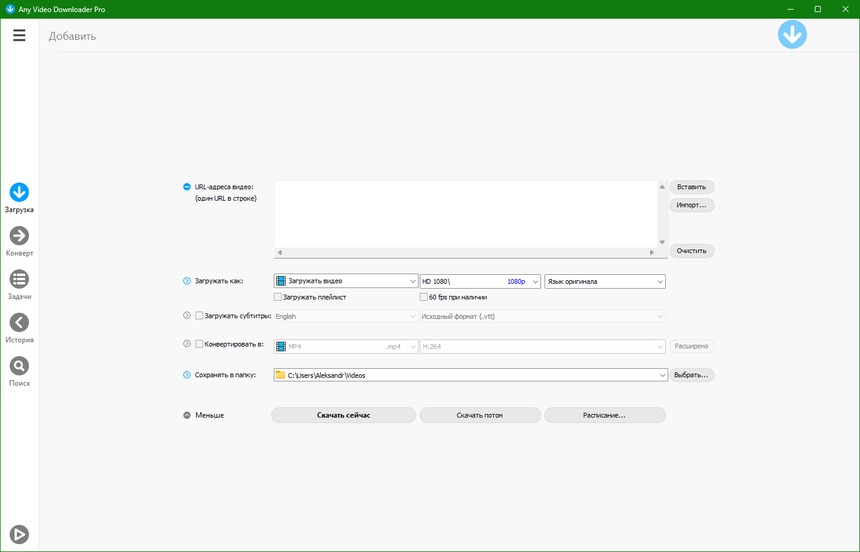860x552 pixels.
Task: Click inside the video URL text area
Action: [466, 214]
